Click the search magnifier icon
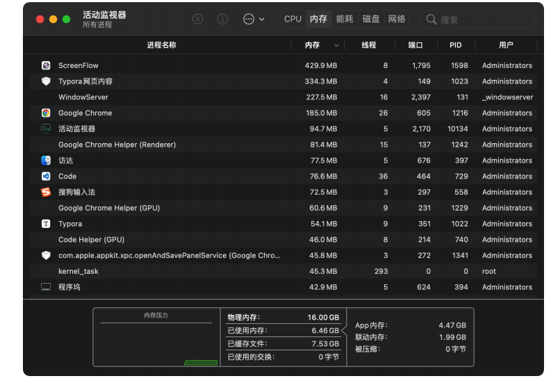 [431, 19]
